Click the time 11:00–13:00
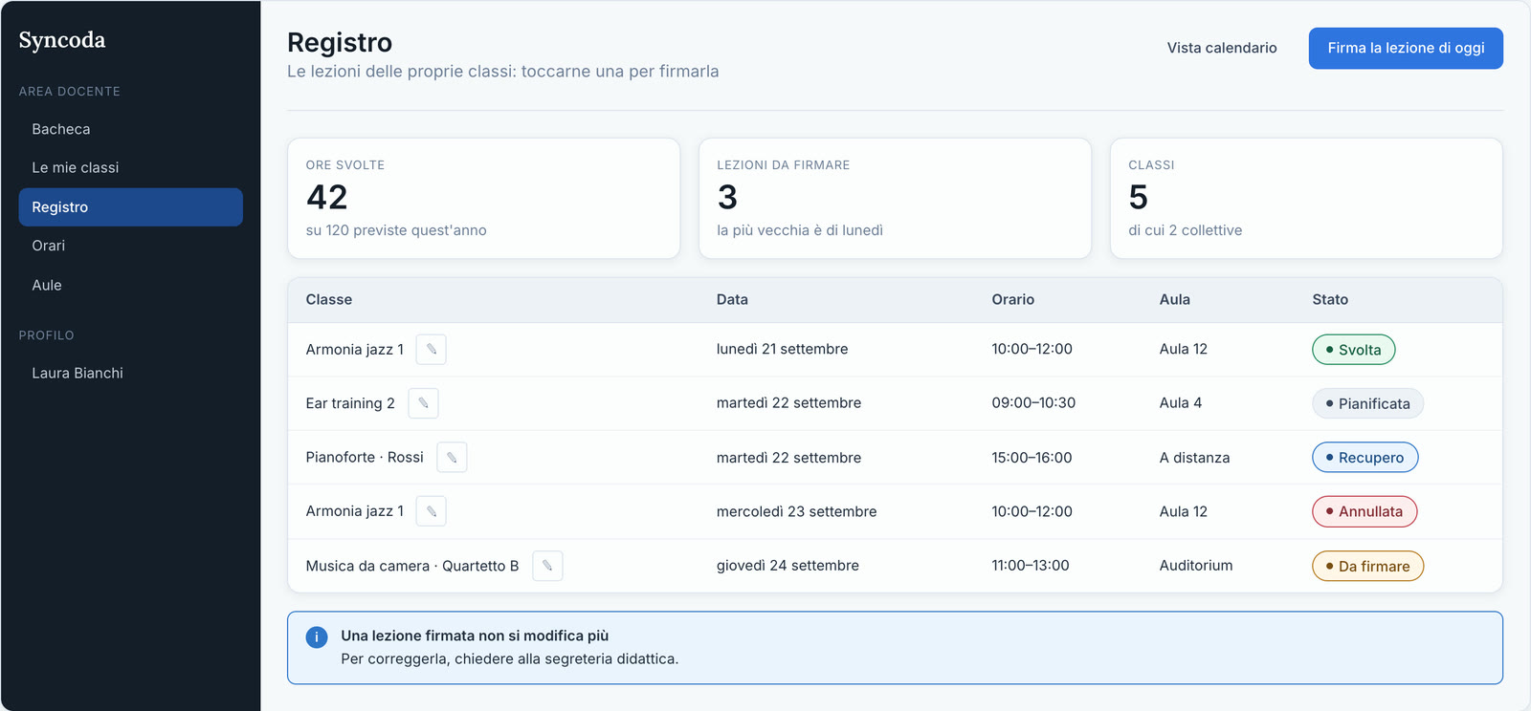The height and width of the screenshot is (711, 1531). click(1031, 566)
